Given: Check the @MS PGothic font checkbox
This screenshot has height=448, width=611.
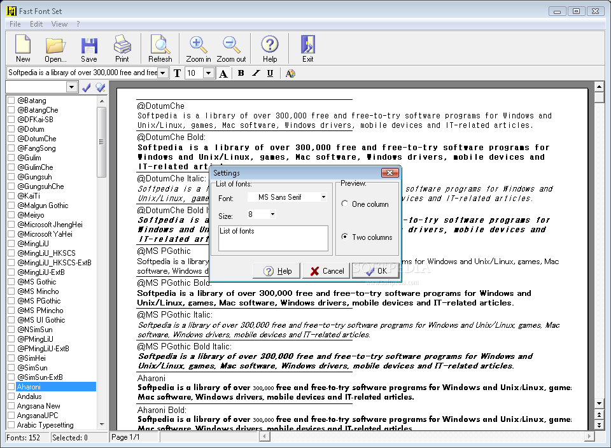Looking at the screenshot, I should tap(11, 301).
